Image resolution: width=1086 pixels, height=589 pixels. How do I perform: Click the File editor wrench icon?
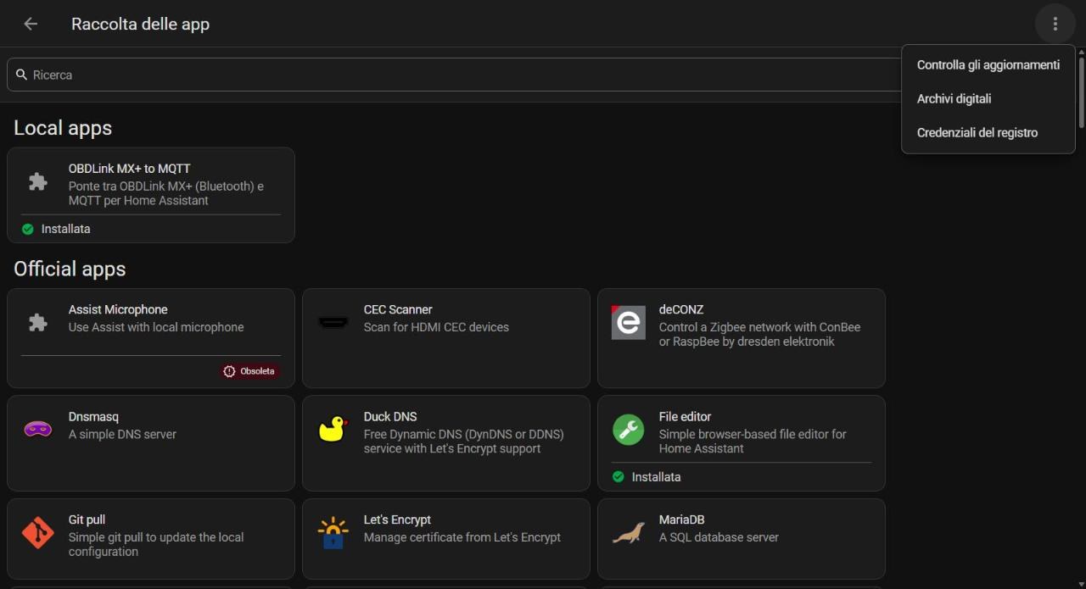[629, 430]
